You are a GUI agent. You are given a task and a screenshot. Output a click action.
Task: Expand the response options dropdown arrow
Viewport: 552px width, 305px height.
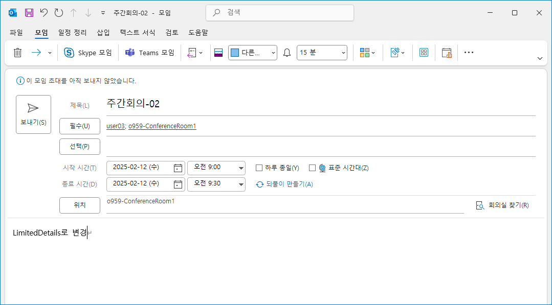pos(201,53)
